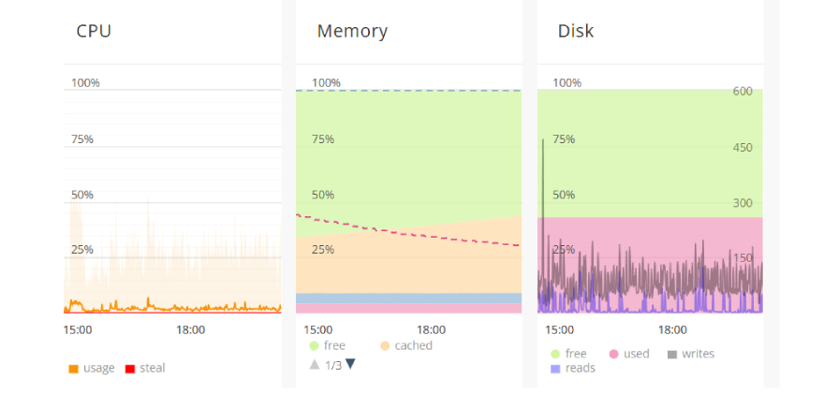Toggle the writes series in Disk legend
Viewport: 824px width, 393px height.
[x=672, y=354]
